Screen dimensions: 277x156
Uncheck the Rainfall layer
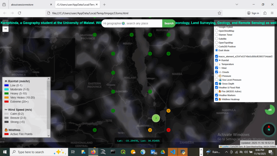click(x=216, y=60)
